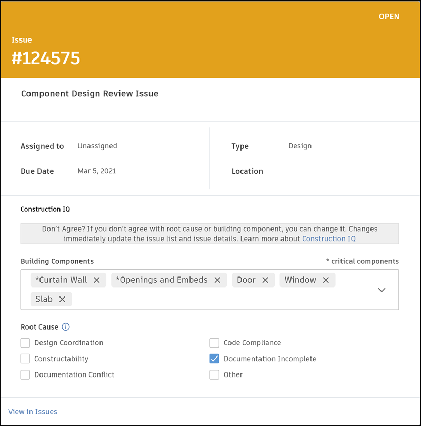Screen dimensions: 421x426
Task: Expand the Building Components dropdown
Action: [382, 290]
